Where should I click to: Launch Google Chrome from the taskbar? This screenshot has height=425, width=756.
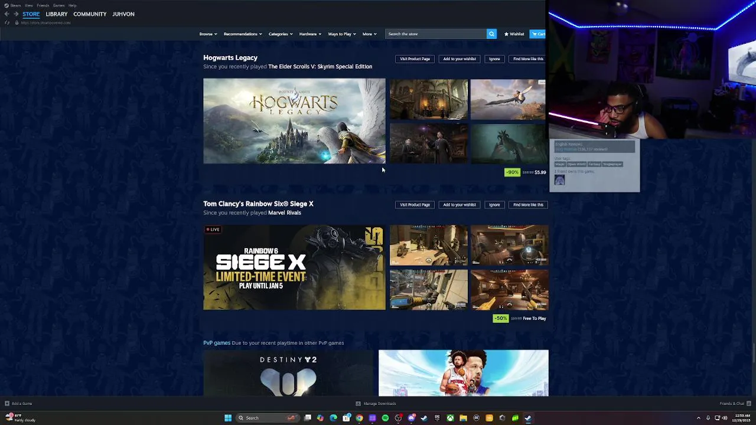point(359,418)
